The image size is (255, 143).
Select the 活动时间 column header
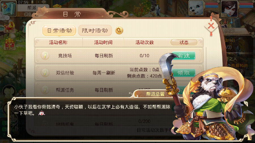click(103, 42)
